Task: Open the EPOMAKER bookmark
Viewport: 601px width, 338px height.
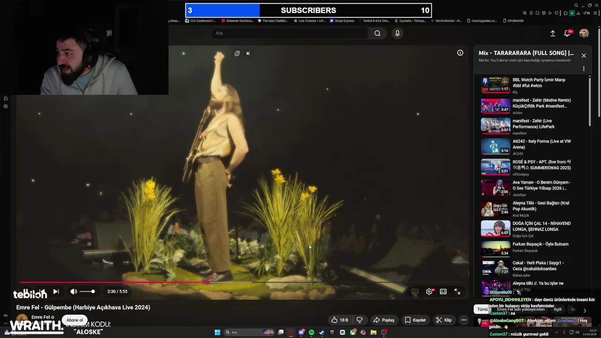Action: (513, 21)
